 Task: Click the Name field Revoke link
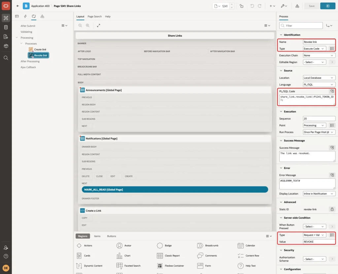tap(319, 42)
